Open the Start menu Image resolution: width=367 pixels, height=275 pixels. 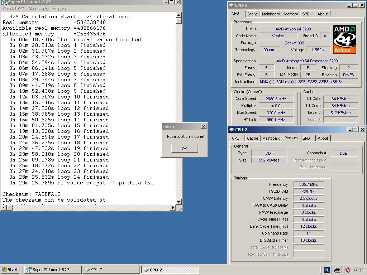[x=10, y=270]
